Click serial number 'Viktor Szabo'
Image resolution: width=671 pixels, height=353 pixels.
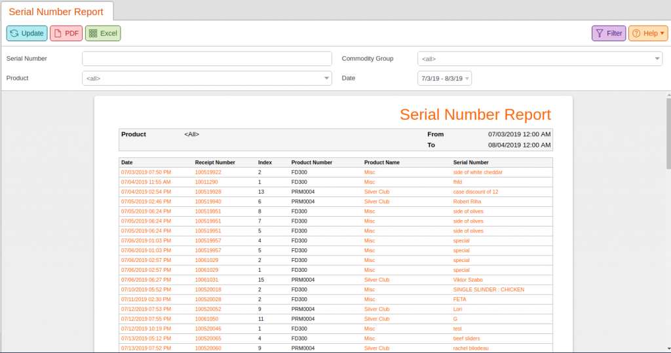click(x=468, y=280)
